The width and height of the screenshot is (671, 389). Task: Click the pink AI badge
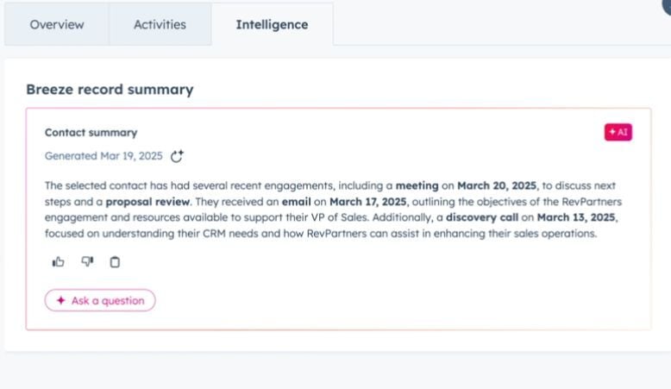point(618,132)
